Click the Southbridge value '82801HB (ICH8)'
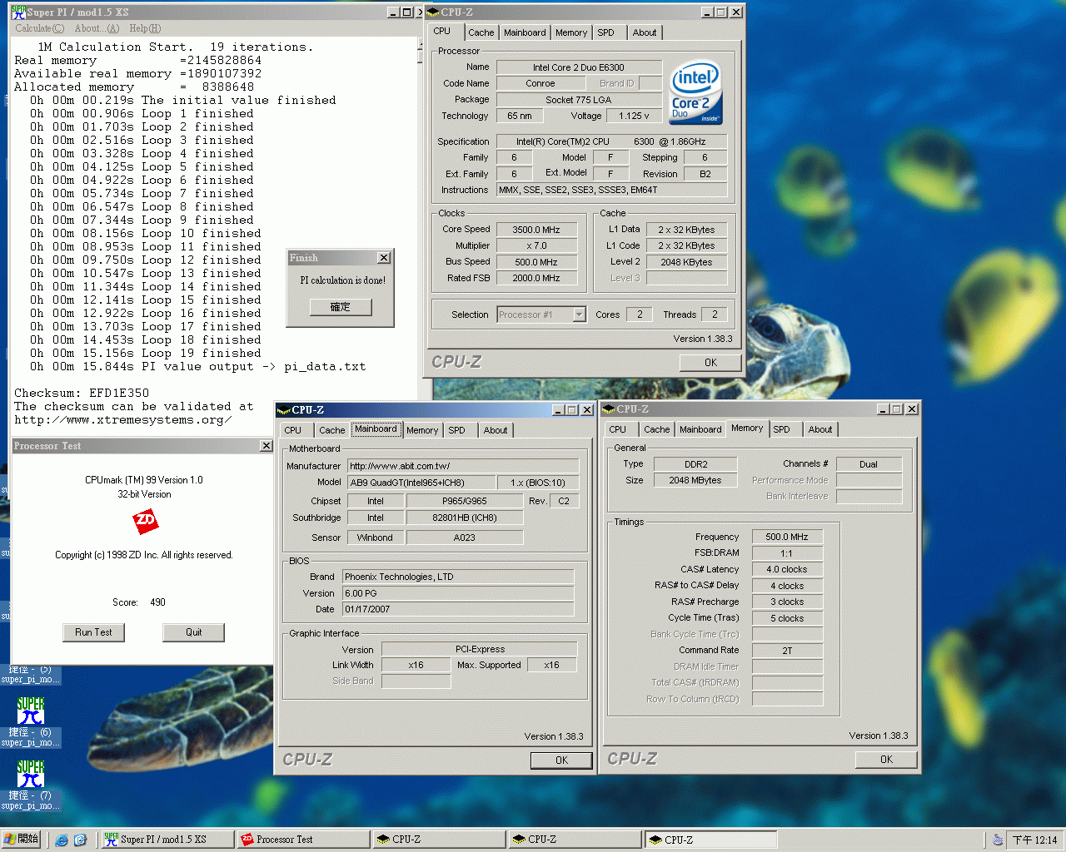 [x=465, y=518]
